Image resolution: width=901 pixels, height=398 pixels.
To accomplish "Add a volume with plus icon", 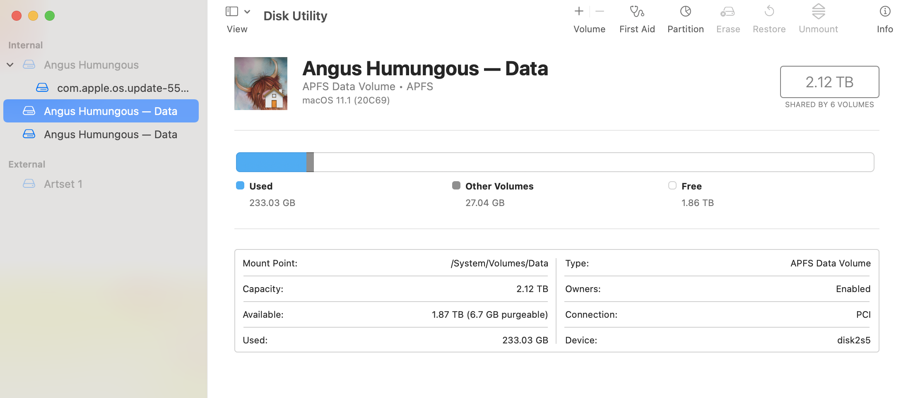I will pyautogui.click(x=579, y=12).
